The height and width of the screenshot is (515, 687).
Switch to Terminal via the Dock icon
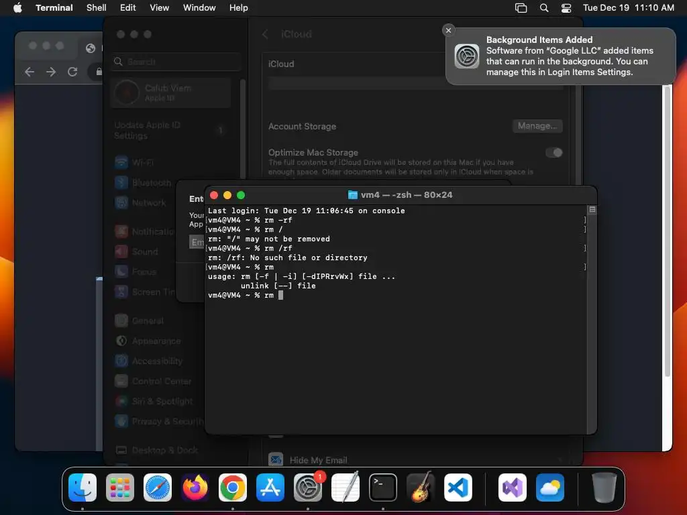(383, 488)
